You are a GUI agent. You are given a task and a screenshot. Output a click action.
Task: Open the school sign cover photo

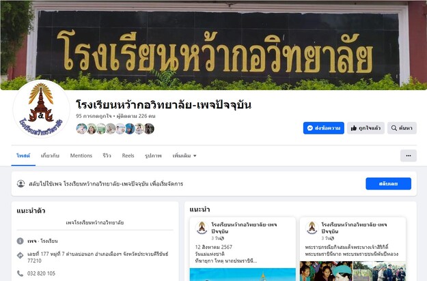[x=213, y=45]
